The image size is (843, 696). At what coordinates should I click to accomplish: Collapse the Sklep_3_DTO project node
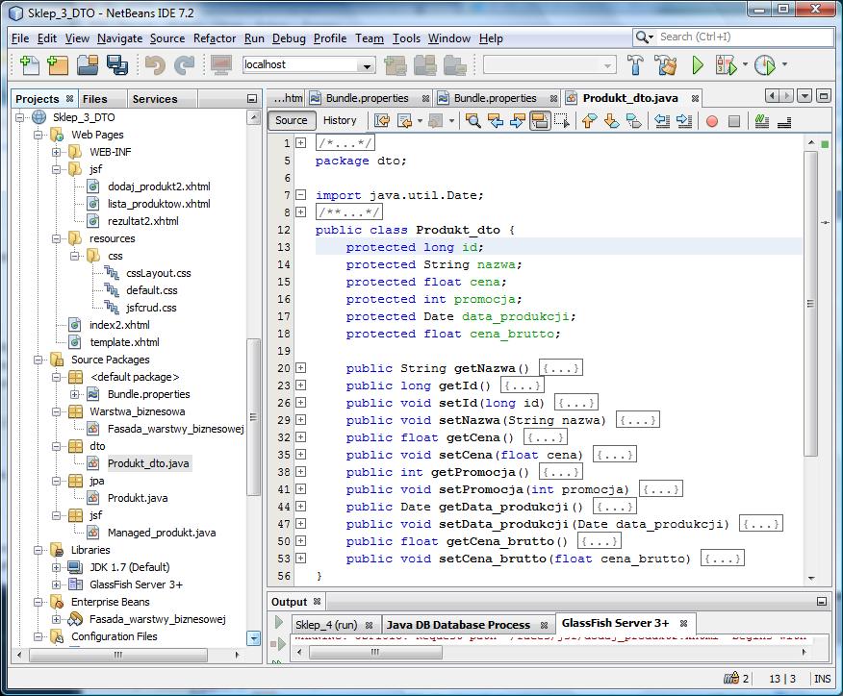[x=20, y=117]
